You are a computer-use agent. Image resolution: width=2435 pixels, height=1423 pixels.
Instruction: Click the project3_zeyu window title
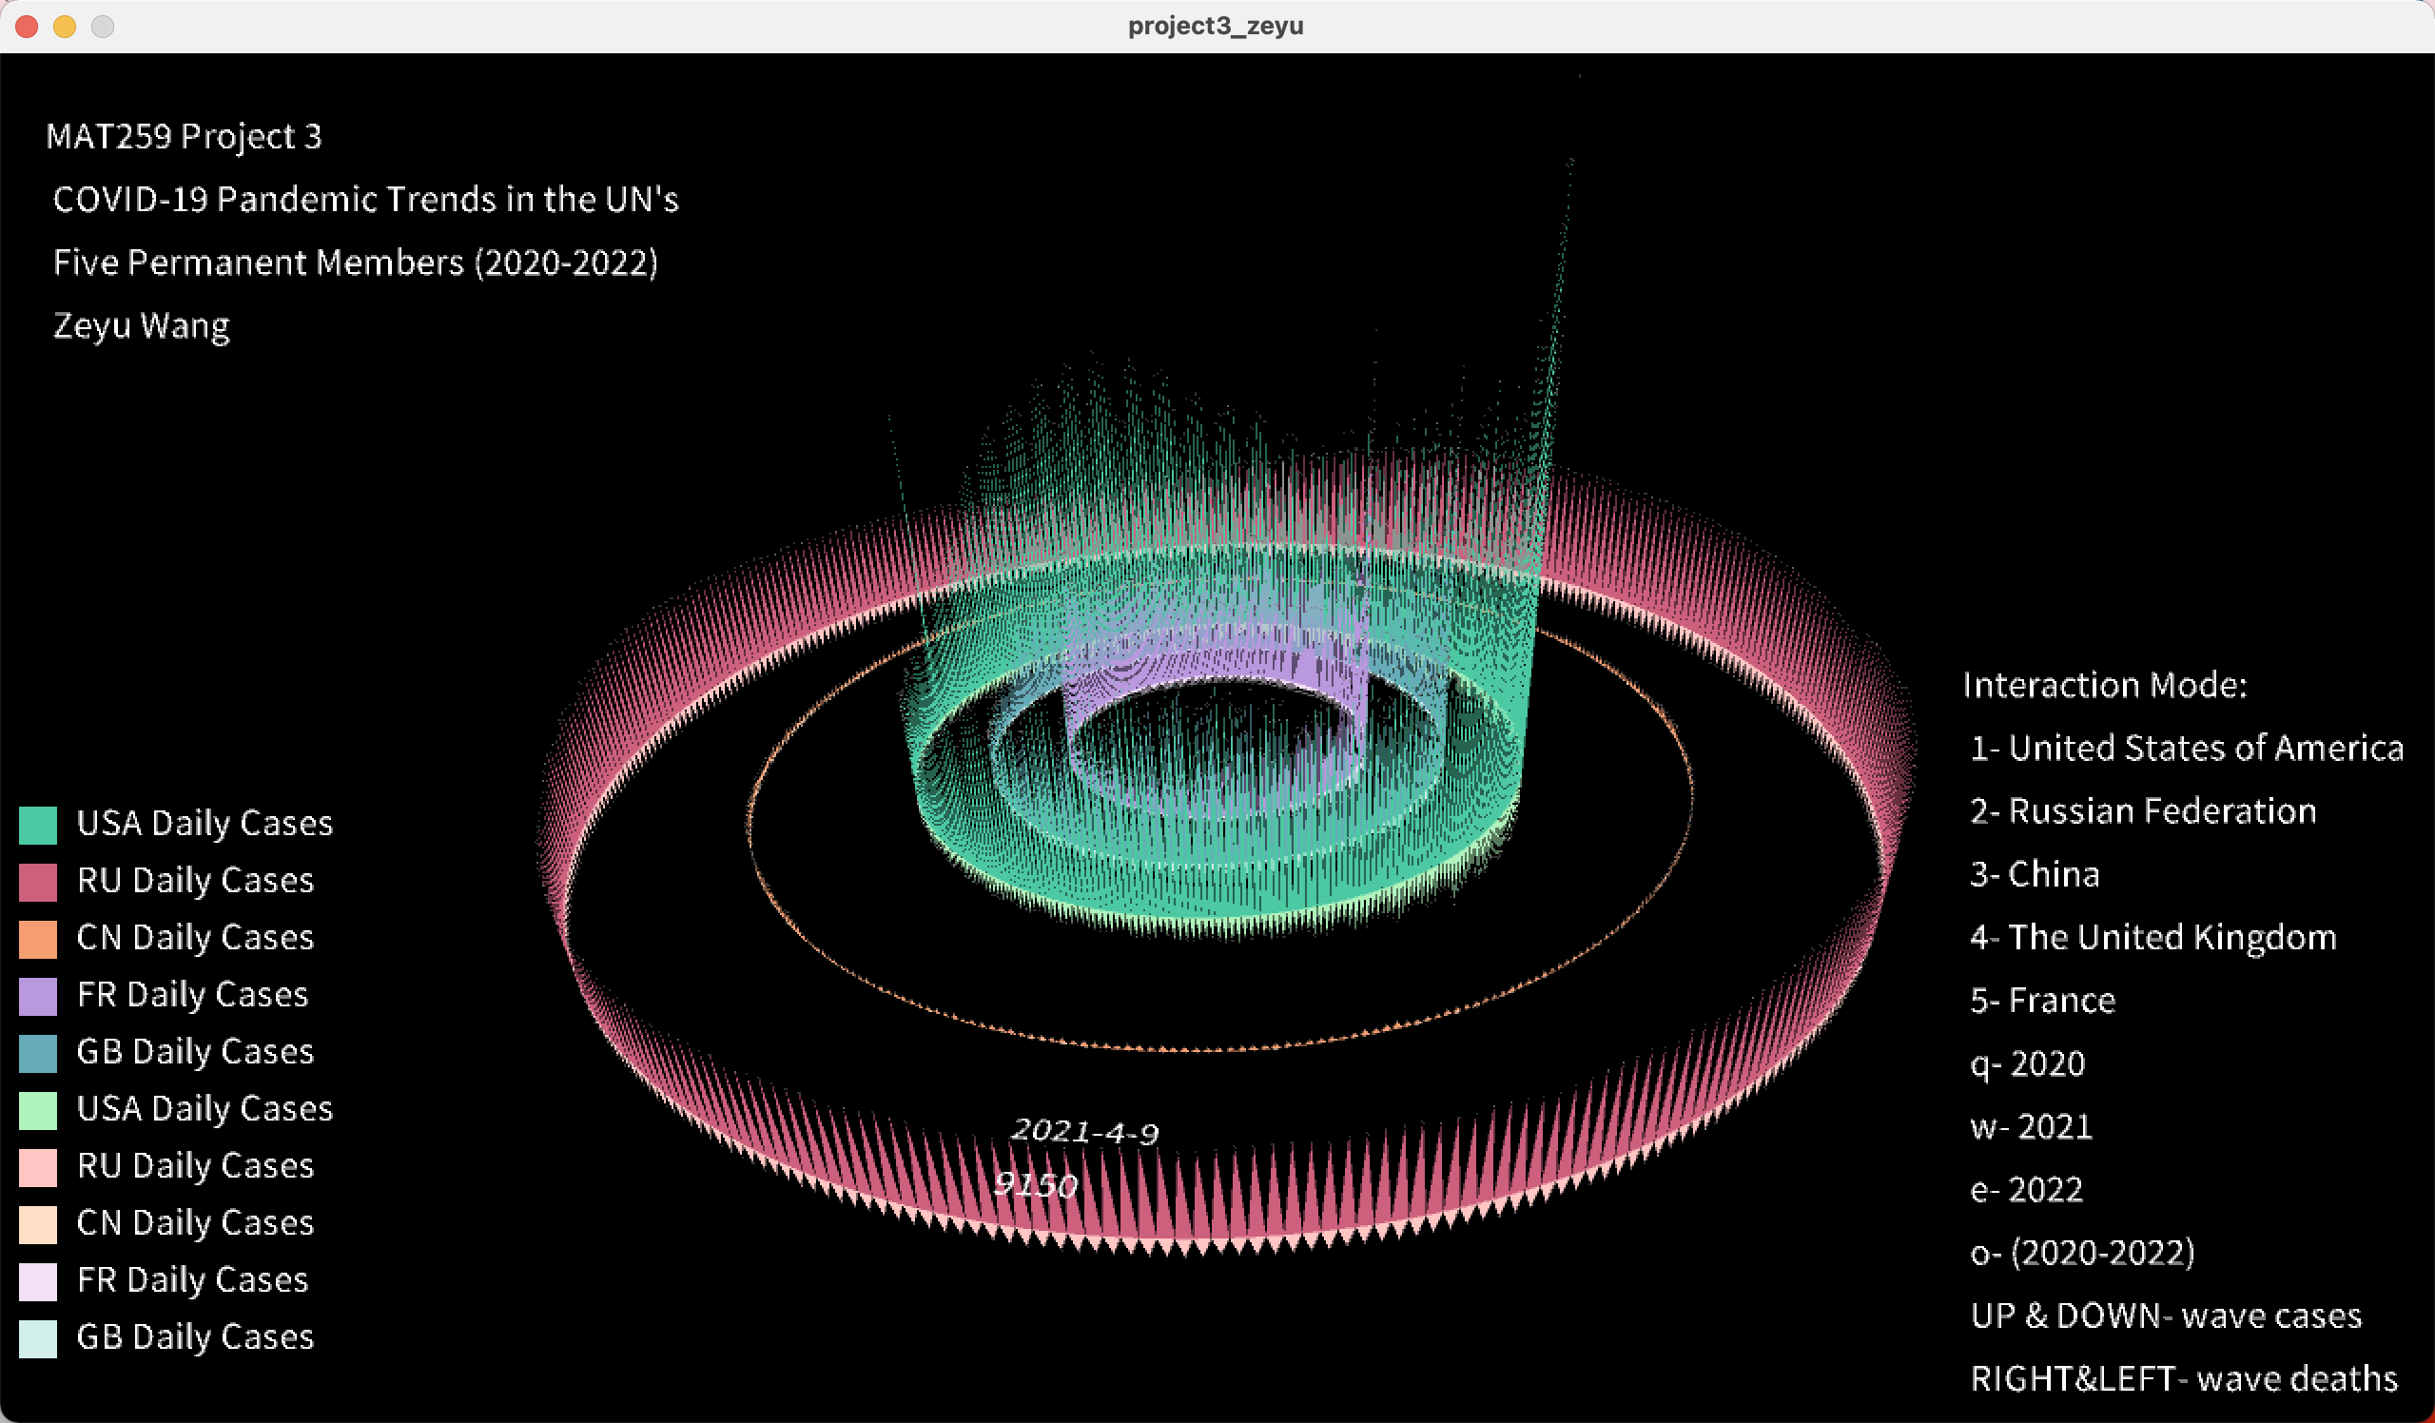point(1215,26)
